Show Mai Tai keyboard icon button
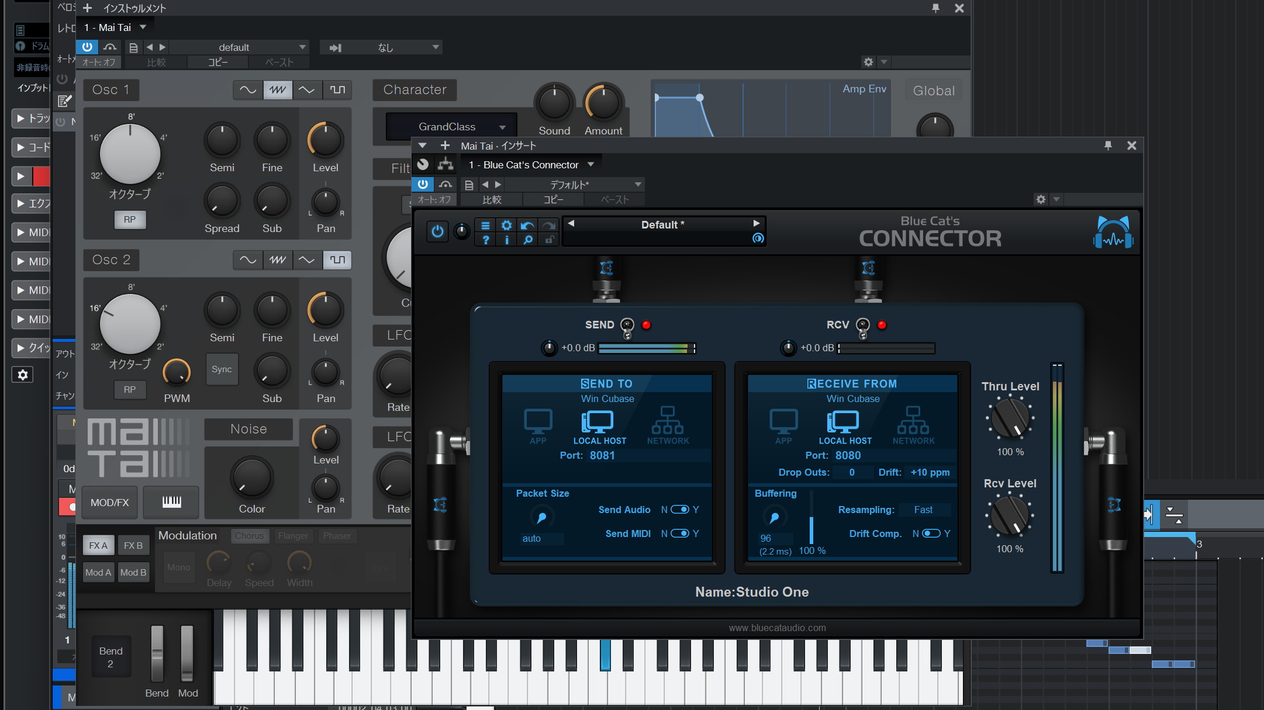1264x710 pixels. pyautogui.click(x=171, y=502)
